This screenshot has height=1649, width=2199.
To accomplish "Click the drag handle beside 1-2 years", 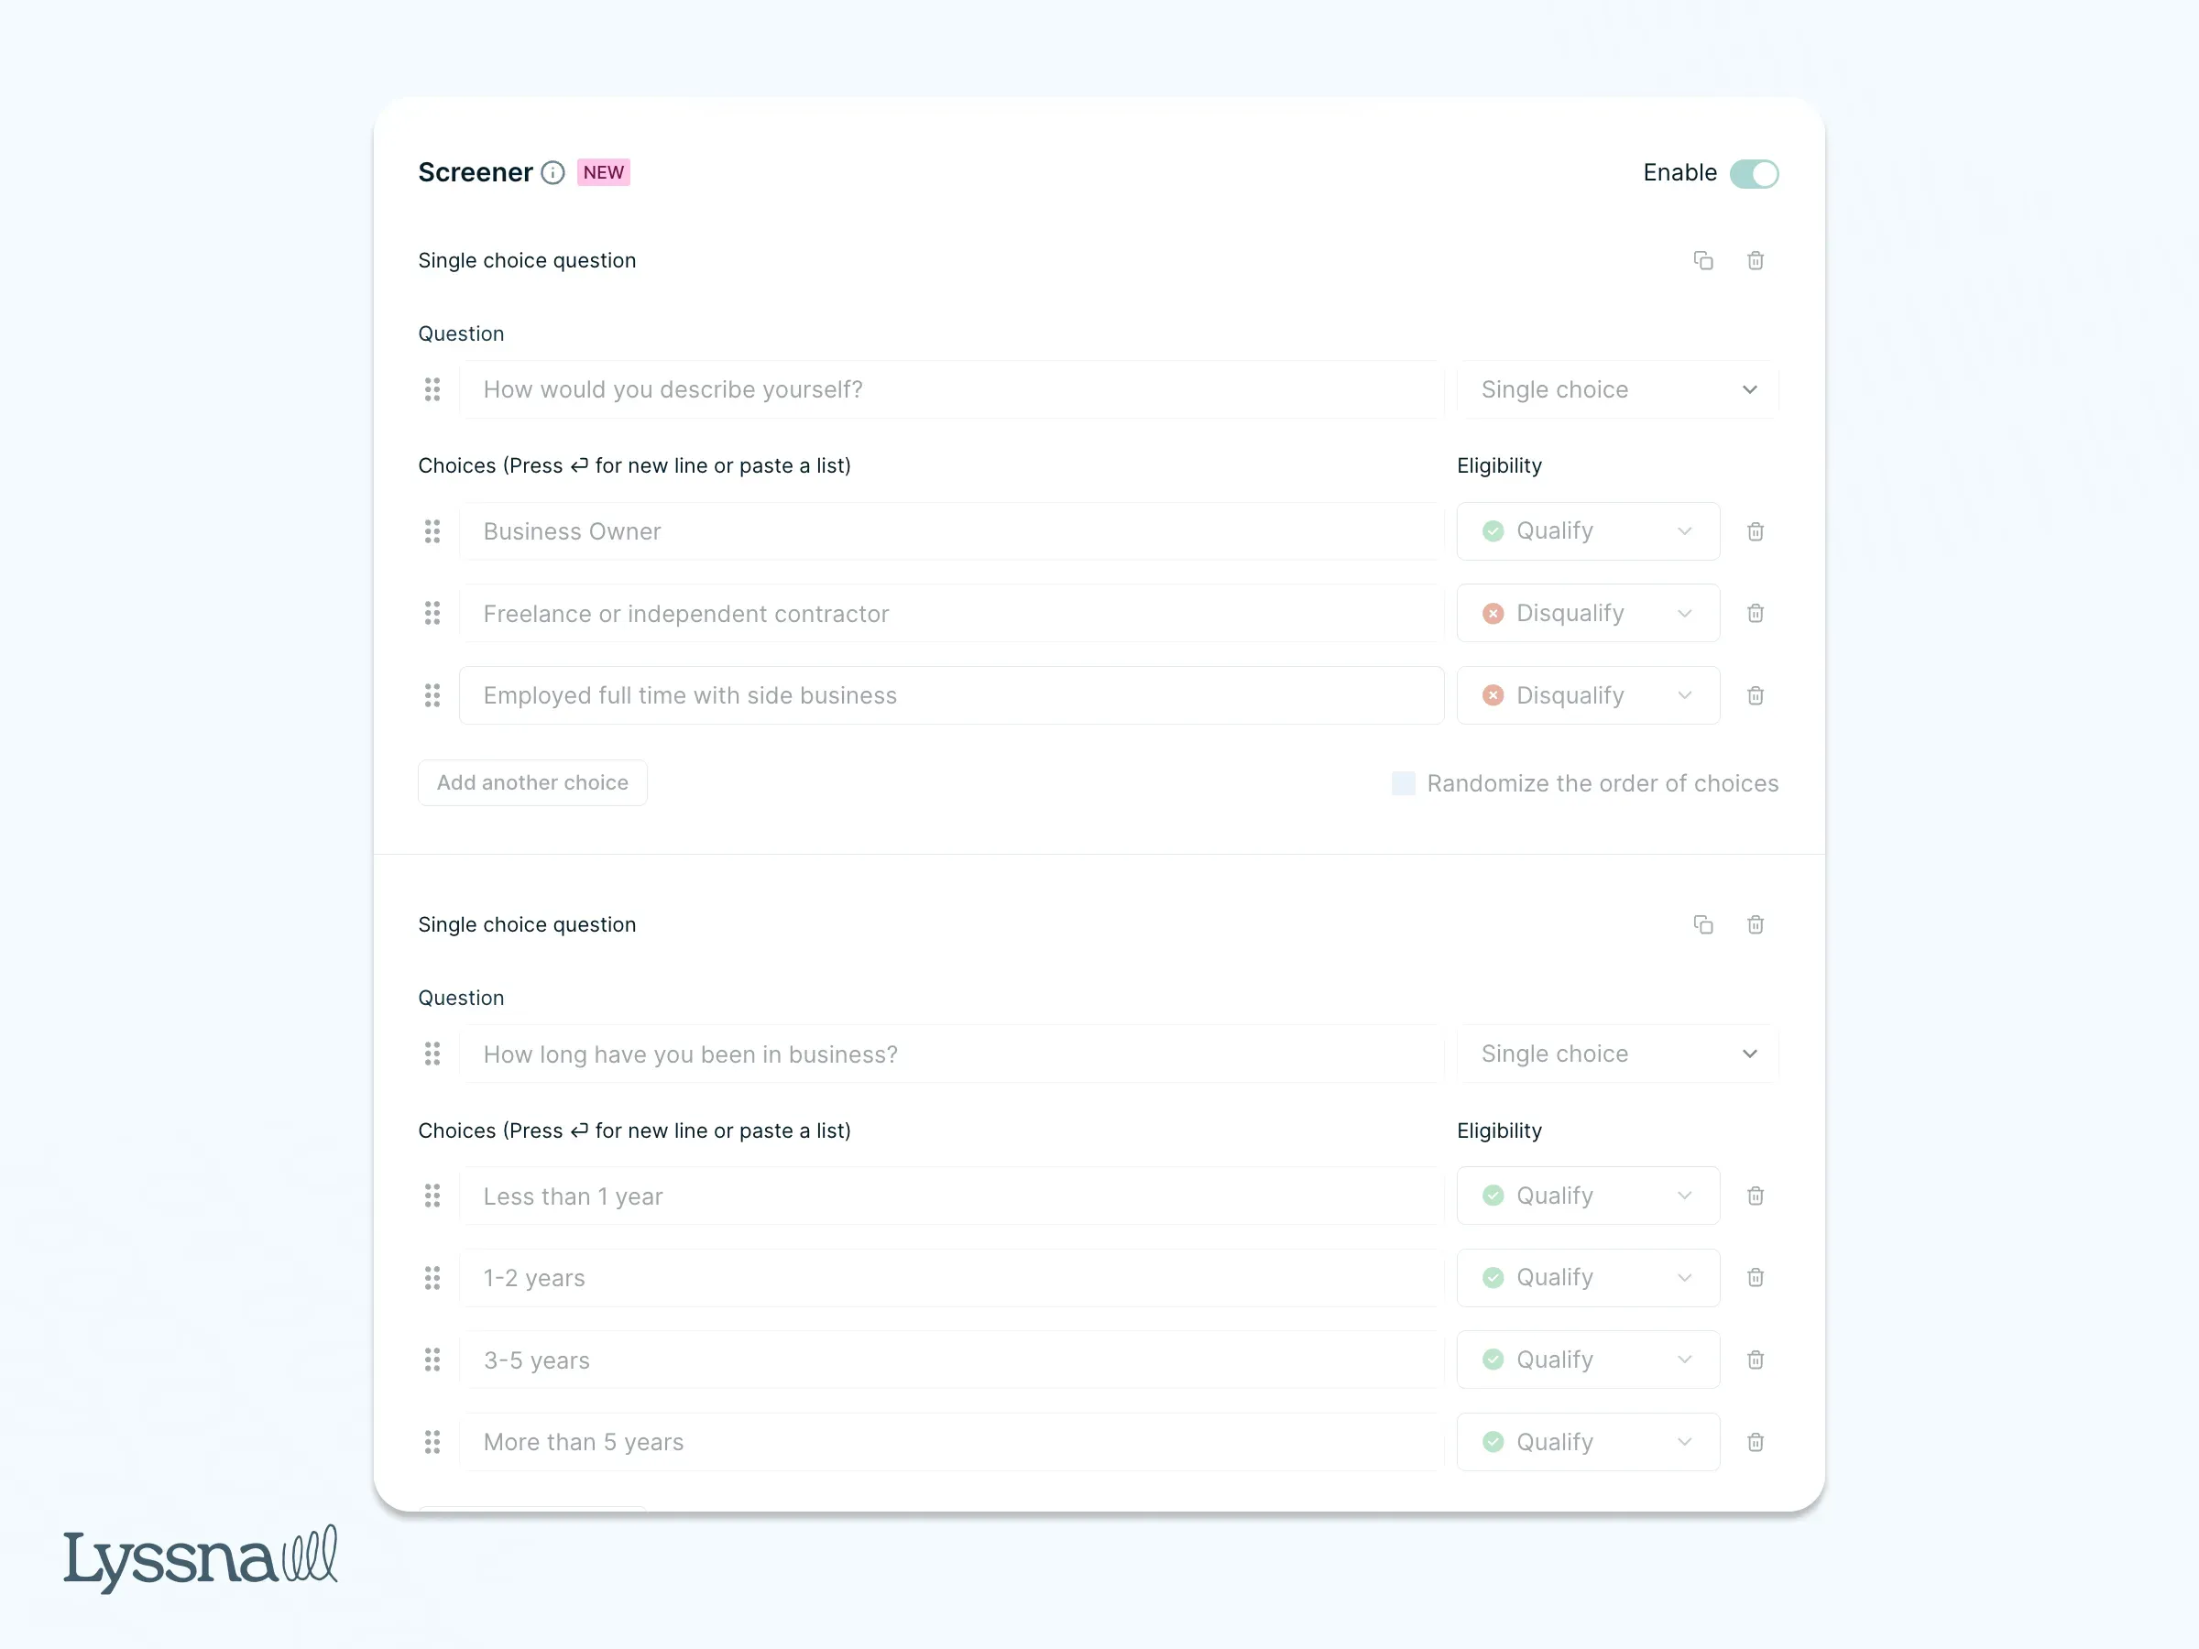I will coord(432,1278).
